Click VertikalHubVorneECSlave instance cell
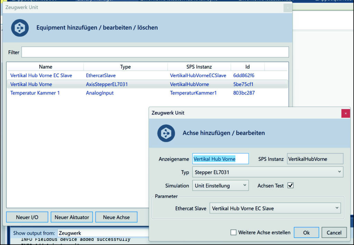 [198, 75]
